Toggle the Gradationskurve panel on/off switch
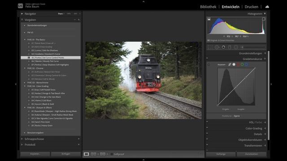The height and width of the screenshot is (161, 287). coord(207,58)
